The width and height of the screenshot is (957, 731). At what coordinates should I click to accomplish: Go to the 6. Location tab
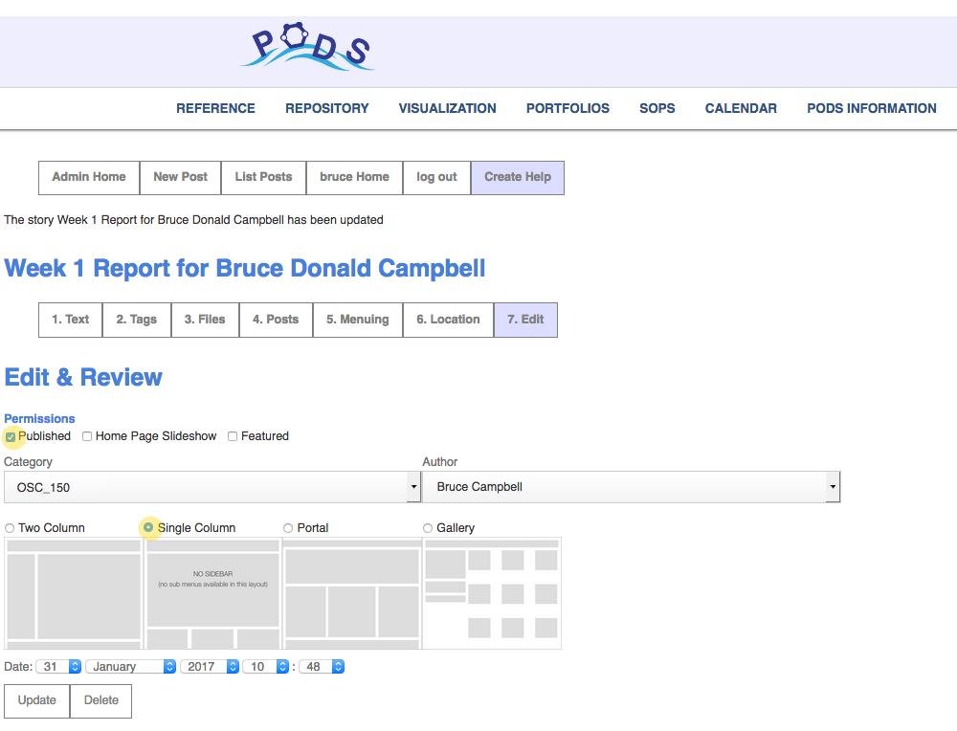[448, 320]
